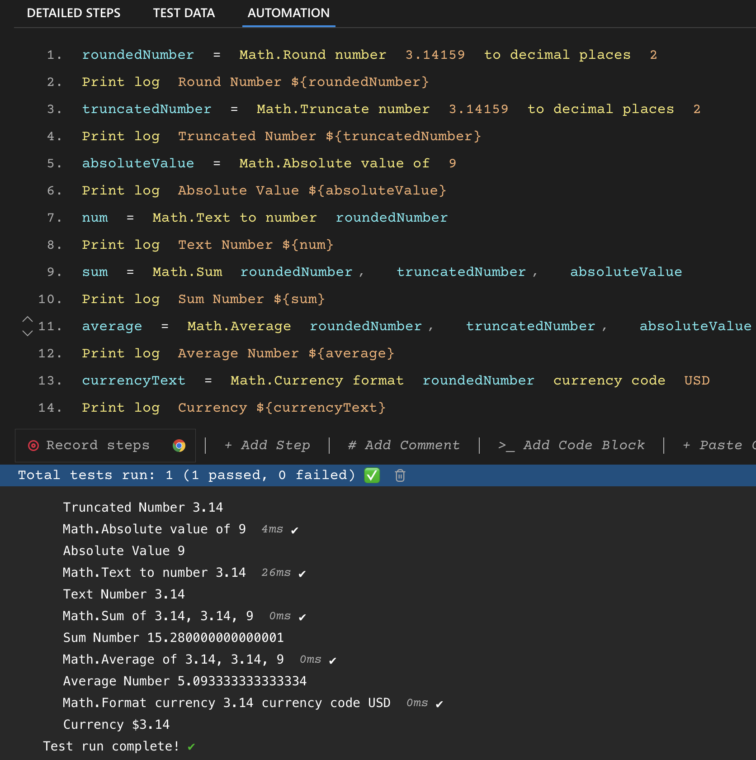
Task: Switch to the Detailed Steps tab
Action: (x=74, y=13)
